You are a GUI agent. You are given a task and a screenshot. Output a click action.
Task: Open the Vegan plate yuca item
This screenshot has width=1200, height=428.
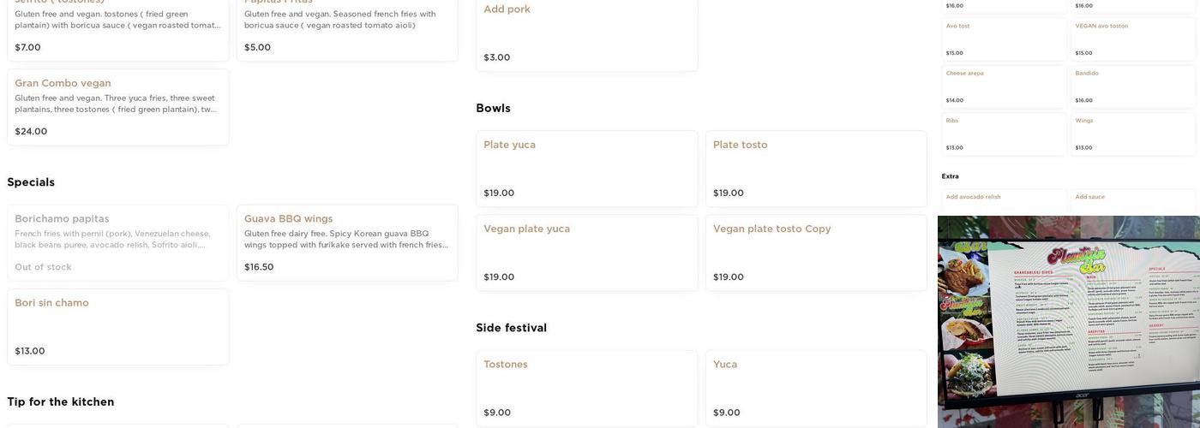pyautogui.click(x=586, y=253)
